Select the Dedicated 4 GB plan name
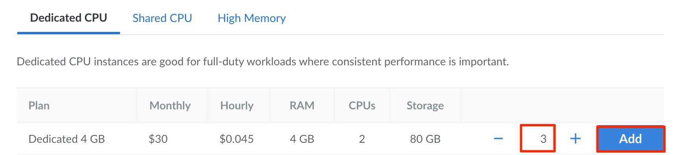 pyautogui.click(x=67, y=139)
